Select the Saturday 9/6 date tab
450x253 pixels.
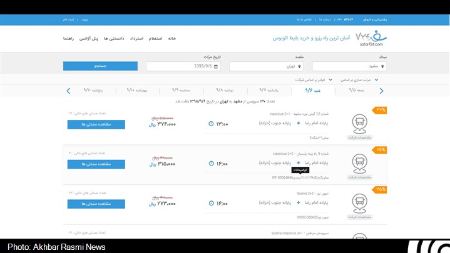tap(313, 91)
